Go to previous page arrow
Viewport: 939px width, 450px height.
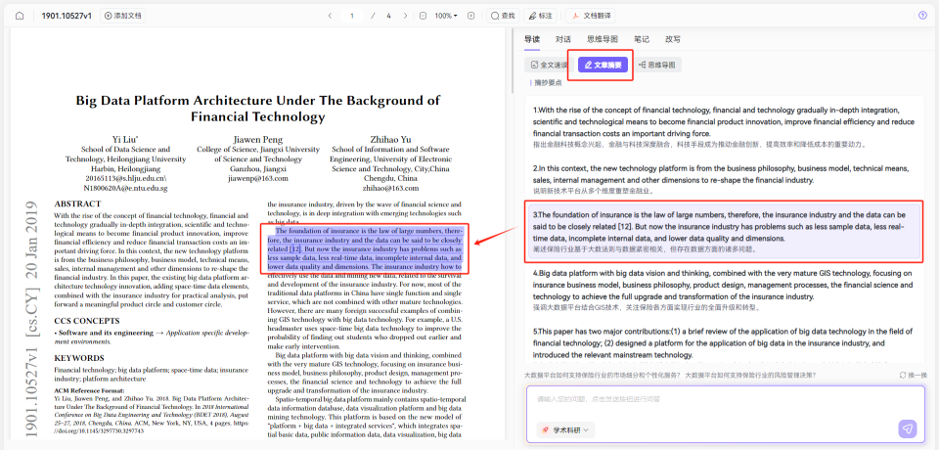pyautogui.click(x=330, y=16)
